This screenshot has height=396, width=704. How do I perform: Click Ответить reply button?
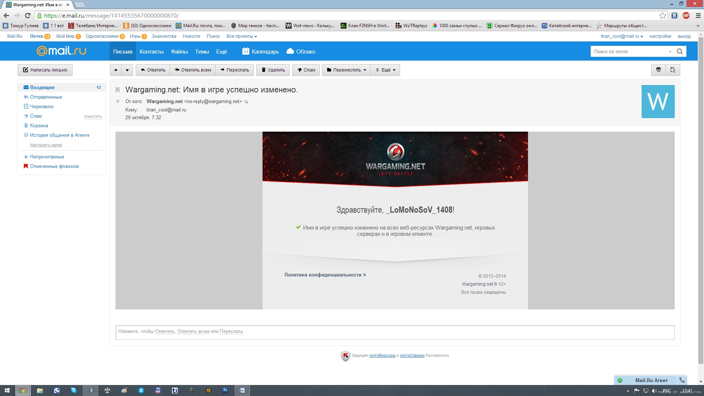click(153, 70)
